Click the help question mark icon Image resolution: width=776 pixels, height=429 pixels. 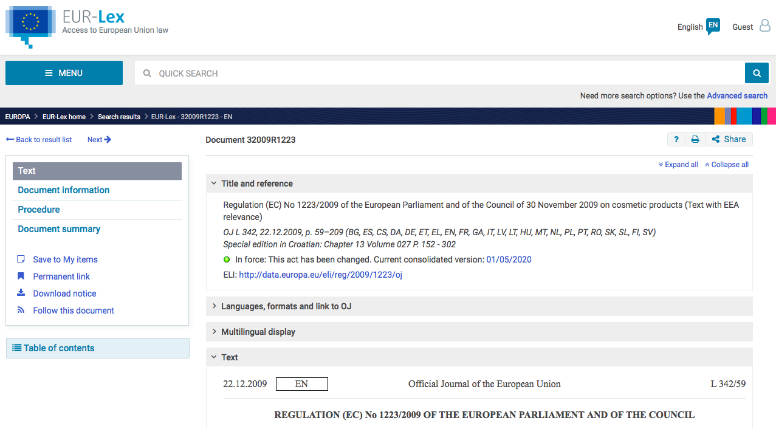[676, 139]
